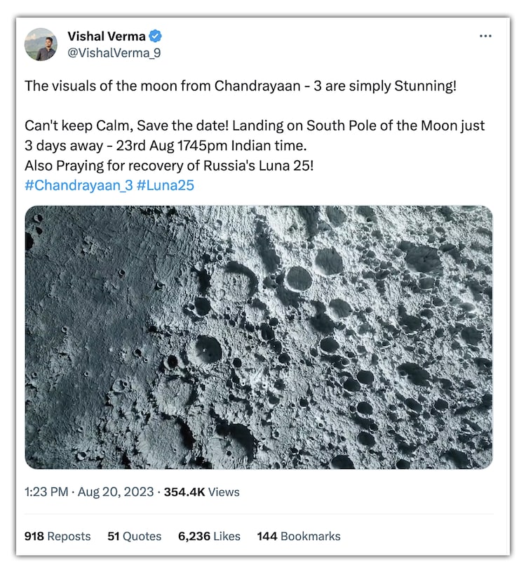View the 354.4K Views count
The height and width of the screenshot is (573, 526).
click(201, 492)
